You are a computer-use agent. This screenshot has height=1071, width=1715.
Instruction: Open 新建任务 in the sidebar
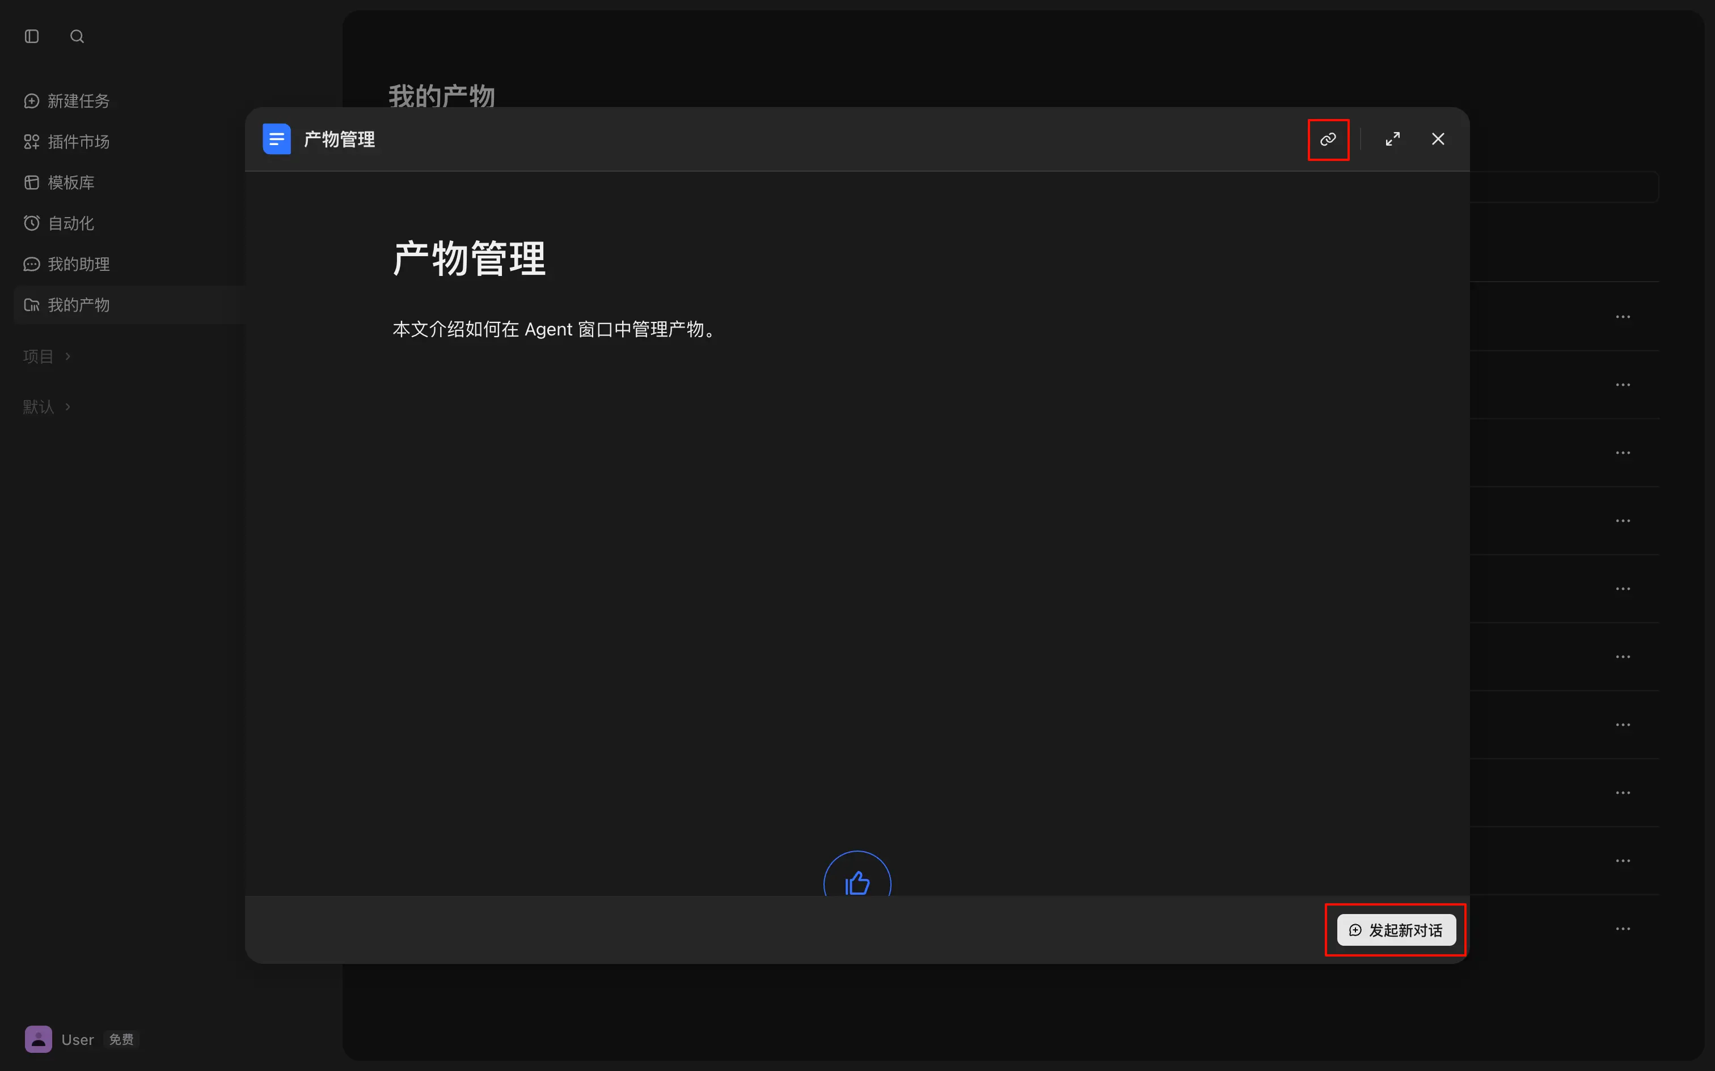(x=67, y=101)
